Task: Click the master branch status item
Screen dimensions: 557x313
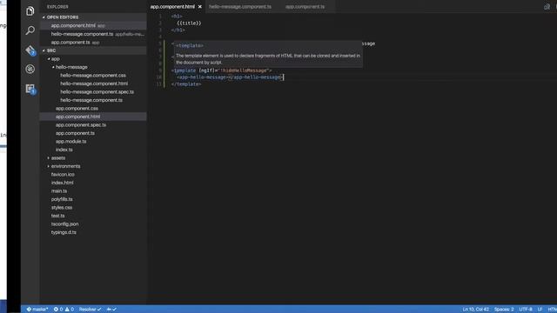Action: [x=37, y=310]
